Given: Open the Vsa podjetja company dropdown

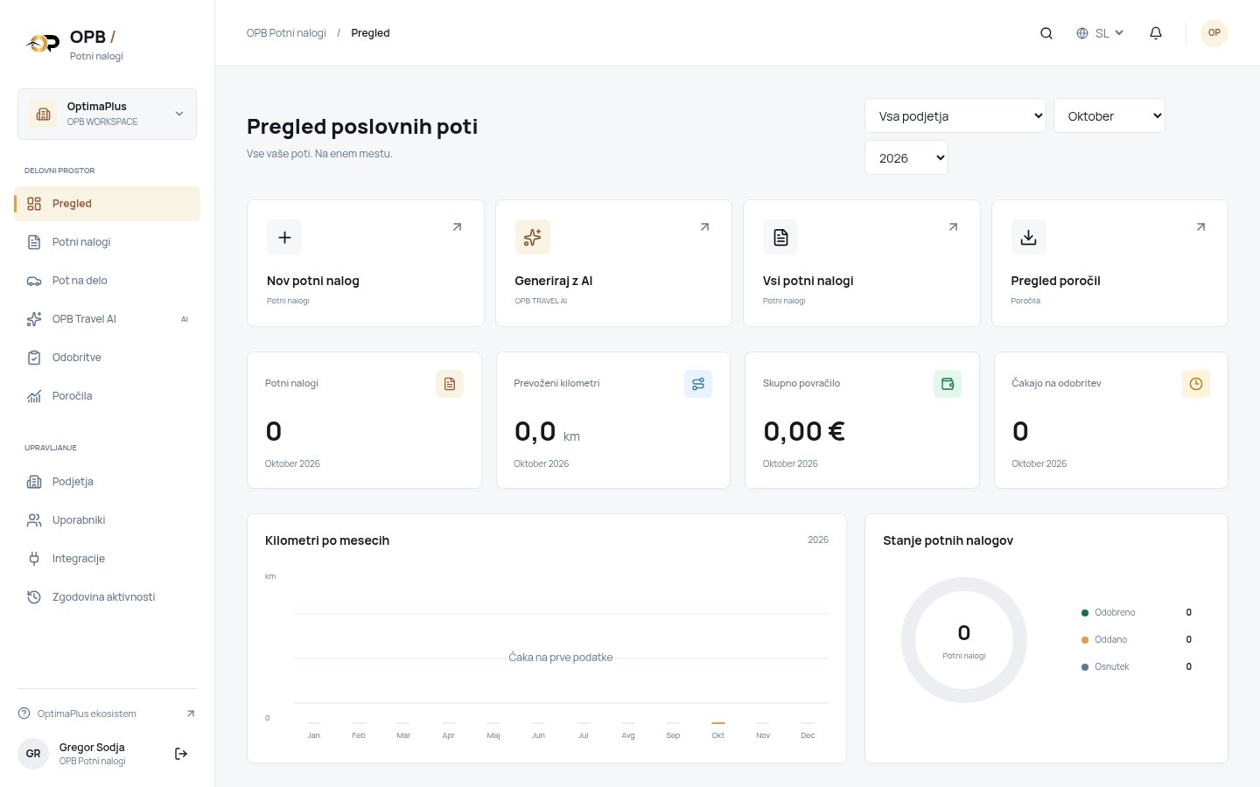Looking at the screenshot, I should (955, 115).
